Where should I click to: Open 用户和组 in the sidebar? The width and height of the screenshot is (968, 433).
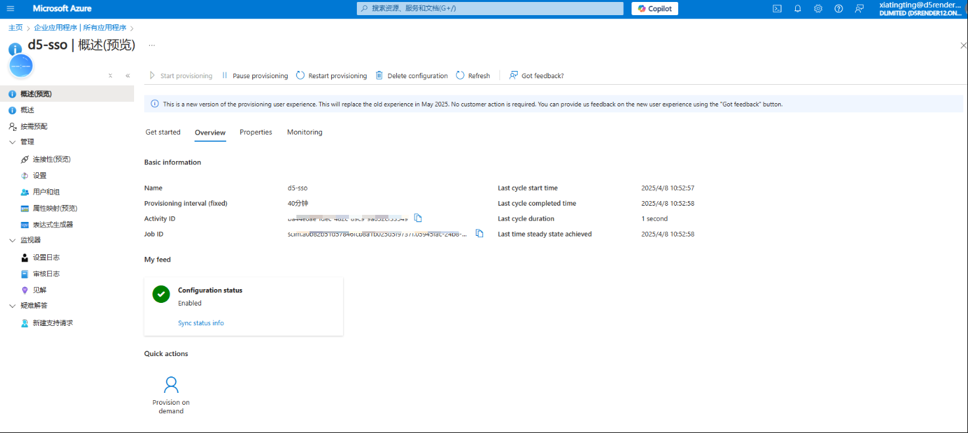click(46, 192)
